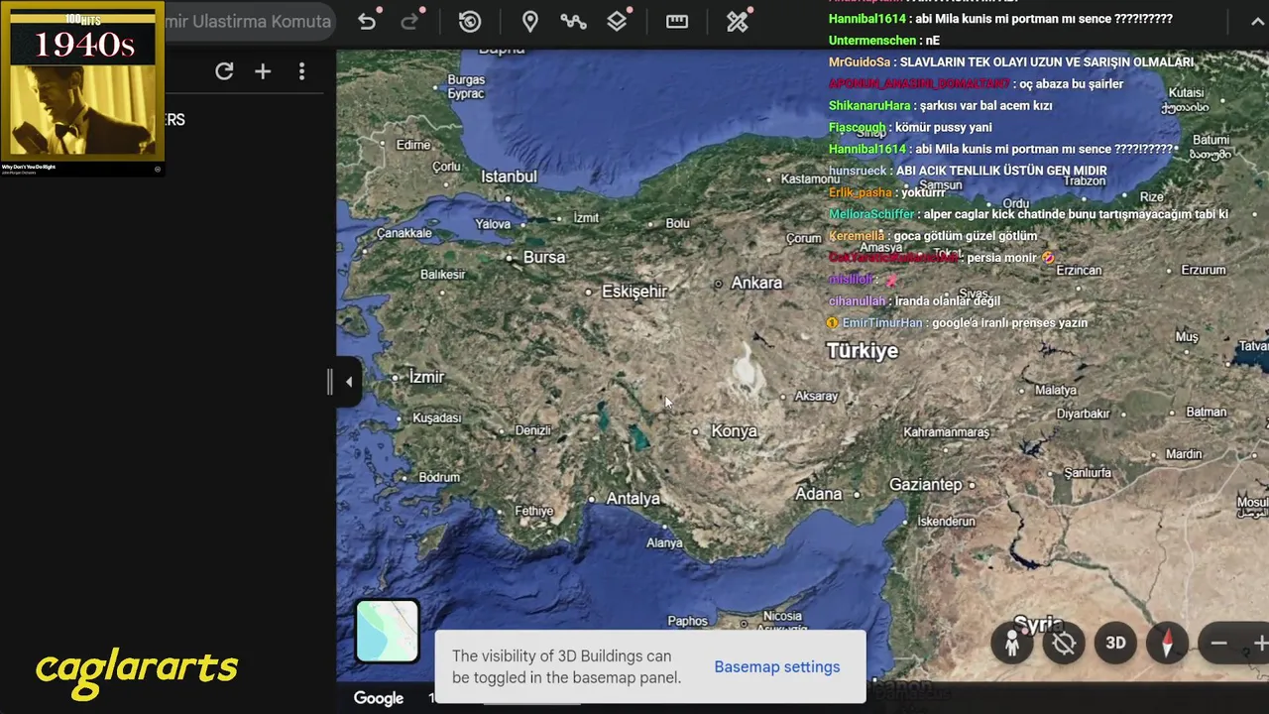Activate Street View pegman

point(1012,643)
